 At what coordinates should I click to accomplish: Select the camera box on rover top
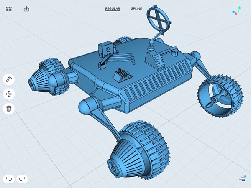(106, 49)
